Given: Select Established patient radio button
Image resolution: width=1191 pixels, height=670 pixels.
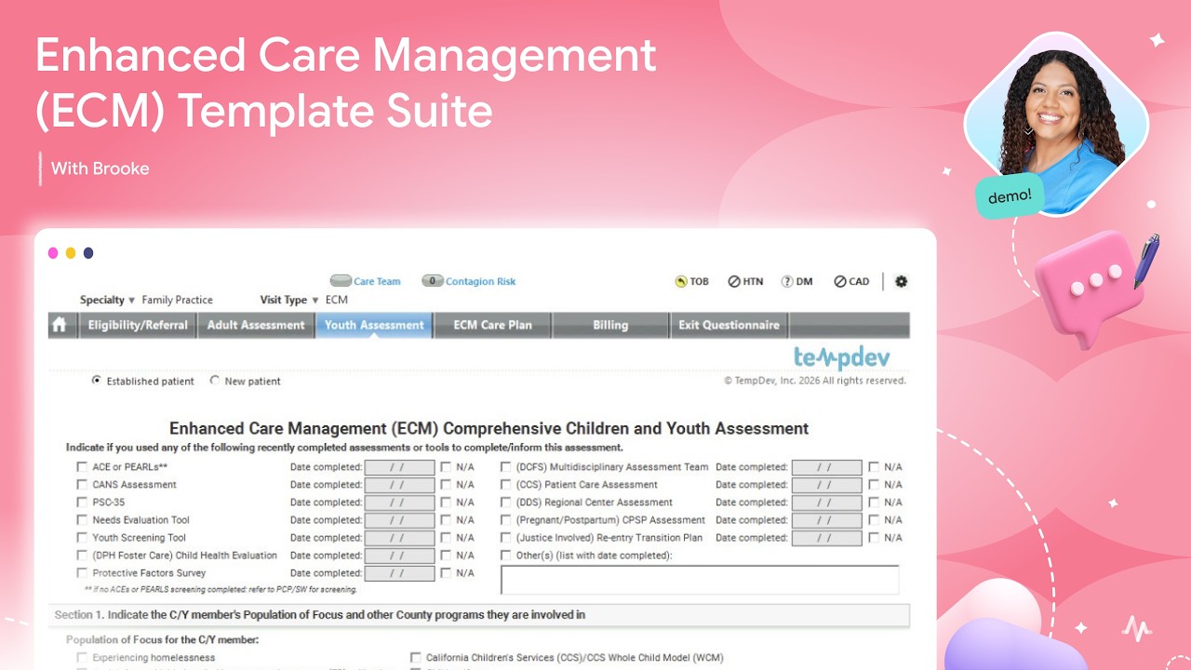Looking at the screenshot, I should 97,381.
